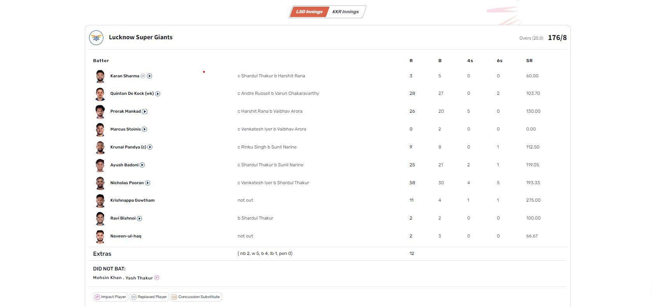The height and width of the screenshot is (307, 652).
Task: Click the Impact Player legend badge
Action: click(110, 297)
